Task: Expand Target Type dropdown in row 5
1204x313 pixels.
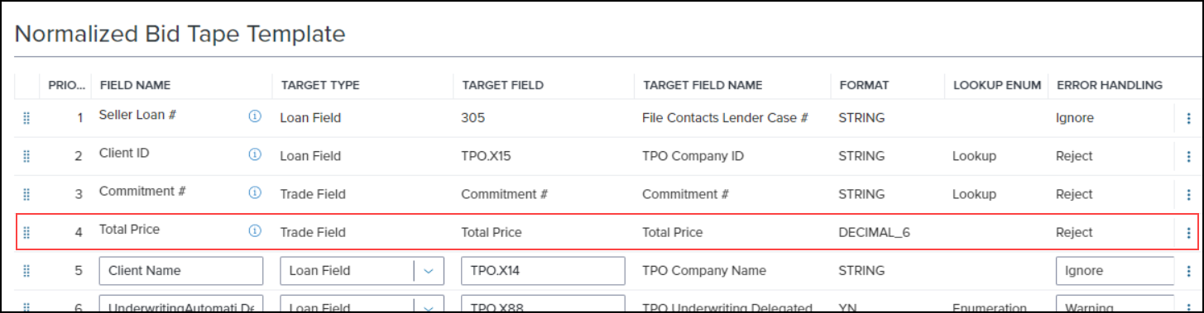Action: coord(429,271)
